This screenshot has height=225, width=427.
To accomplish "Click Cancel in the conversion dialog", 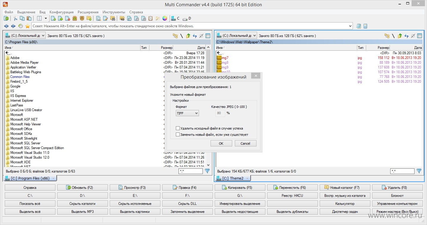I will 246,143.
